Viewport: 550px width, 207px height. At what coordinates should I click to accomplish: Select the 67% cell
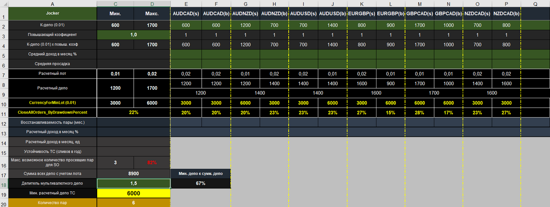click(x=200, y=184)
